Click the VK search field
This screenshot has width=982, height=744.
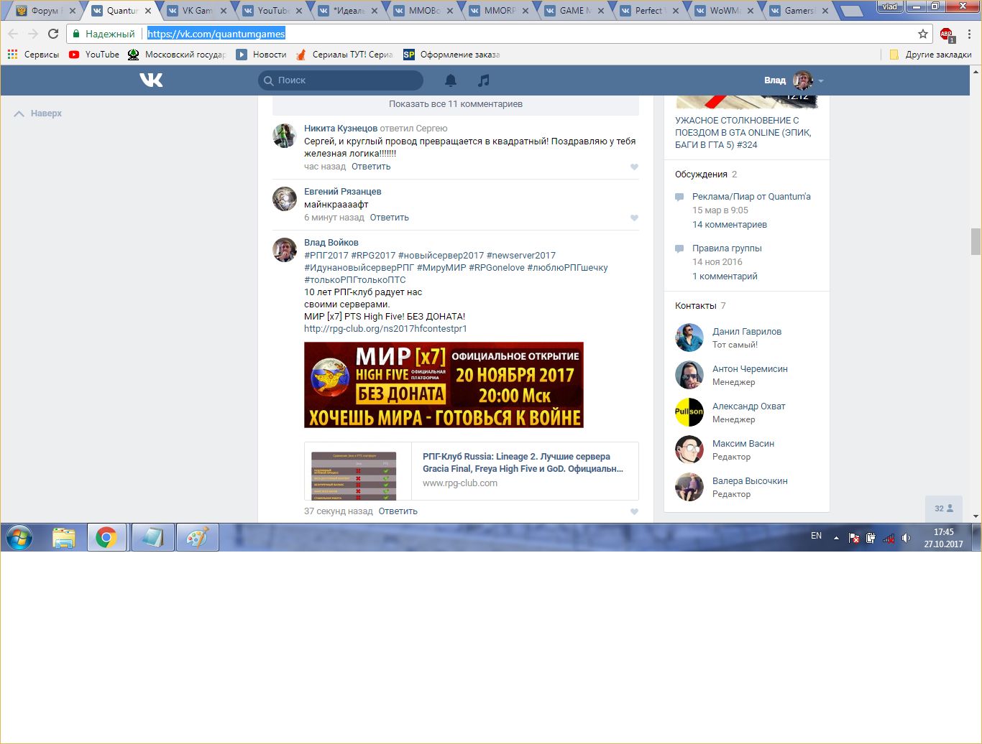341,80
